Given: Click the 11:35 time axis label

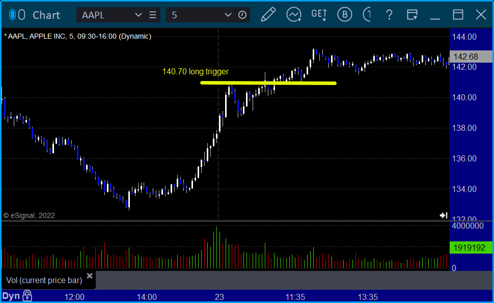Looking at the screenshot, I should point(295,297).
